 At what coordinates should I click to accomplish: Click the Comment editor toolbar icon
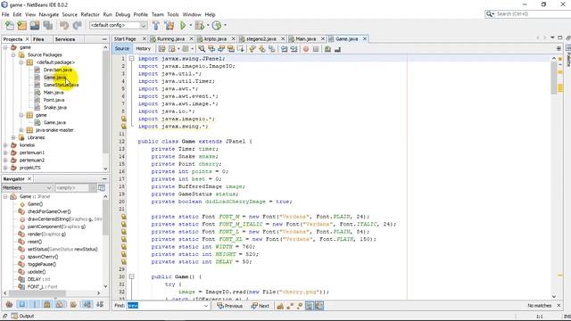click(x=327, y=49)
